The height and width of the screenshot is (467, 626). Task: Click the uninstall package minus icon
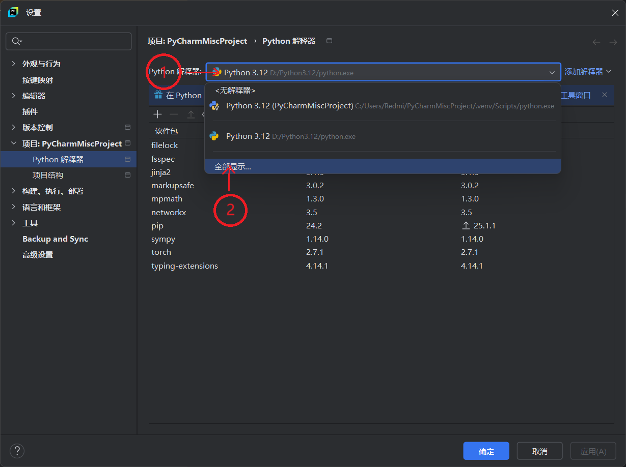coord(174,114)
